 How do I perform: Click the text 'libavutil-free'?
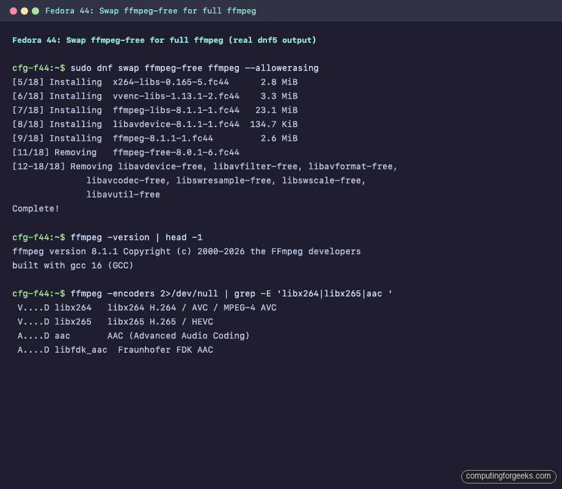123,194
